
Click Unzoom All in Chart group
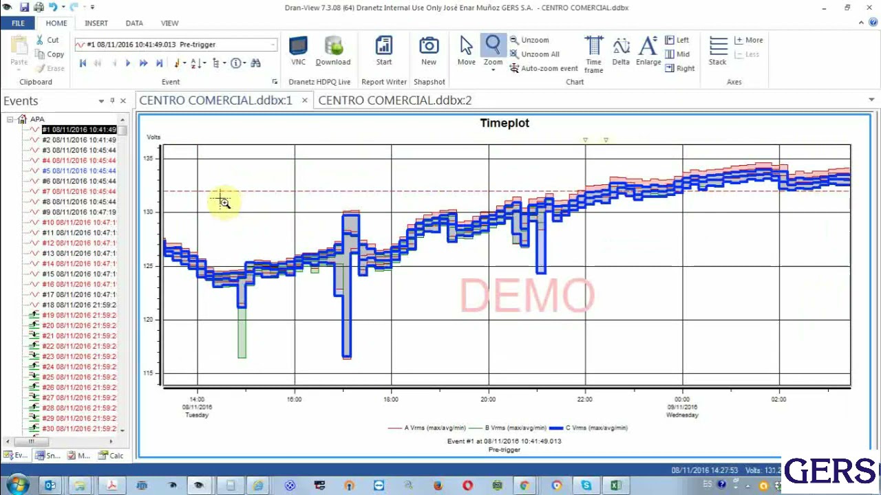click(534, 54)
